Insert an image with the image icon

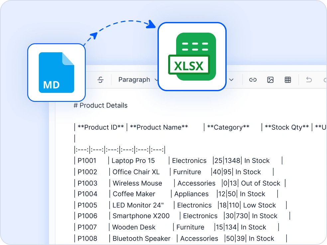(x=270, y=80)
